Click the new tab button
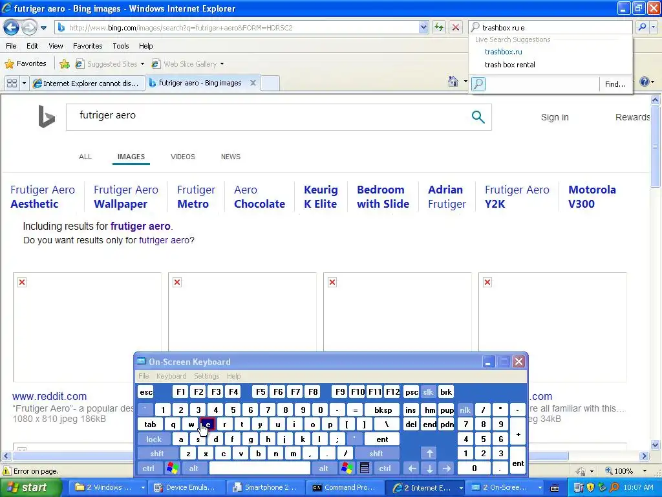 point(270,83)
